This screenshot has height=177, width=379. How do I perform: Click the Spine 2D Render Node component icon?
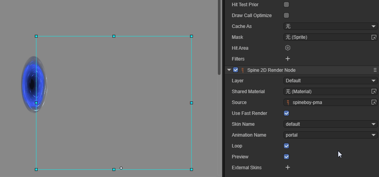243,70
